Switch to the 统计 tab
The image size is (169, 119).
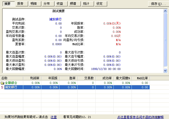(x=86, y=4)
